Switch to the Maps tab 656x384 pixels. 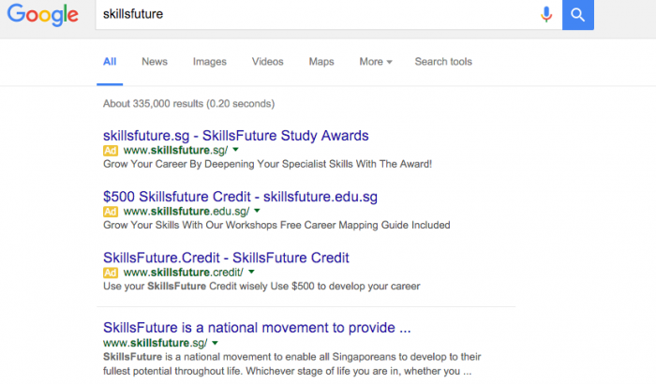(x=321, y=62)
